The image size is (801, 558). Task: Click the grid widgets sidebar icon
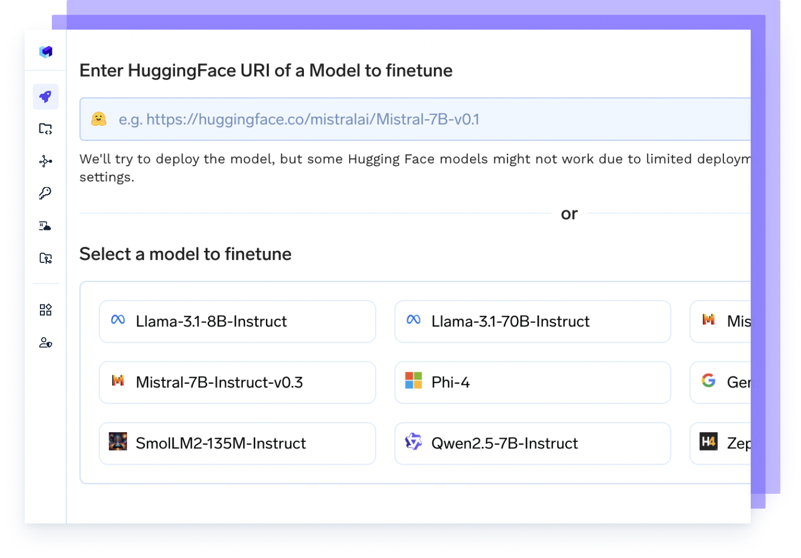tap(45, 310)
